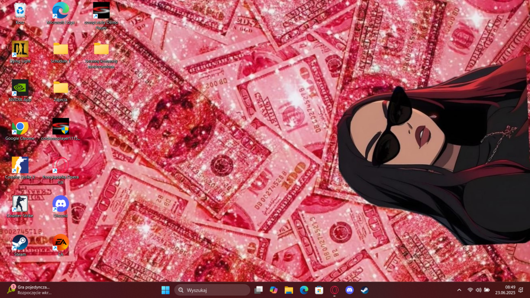The height and width of the screenshot is (298, 530).
Task: Open File Explorer from the taskbar
Action: [289, 290]
